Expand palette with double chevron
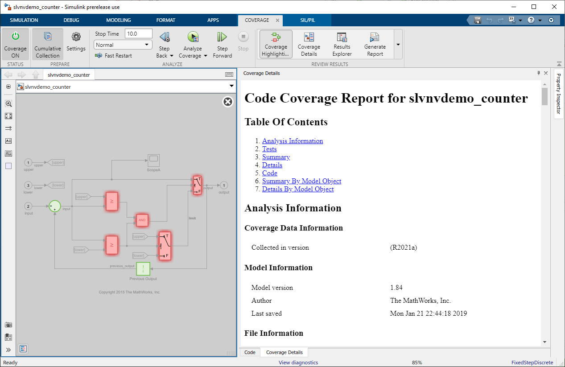565x367 pixels. (8, 350)
